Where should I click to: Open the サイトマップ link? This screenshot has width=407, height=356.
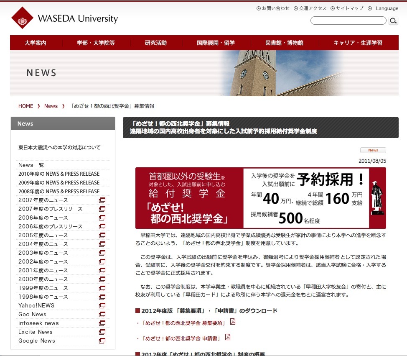[350, 8]
